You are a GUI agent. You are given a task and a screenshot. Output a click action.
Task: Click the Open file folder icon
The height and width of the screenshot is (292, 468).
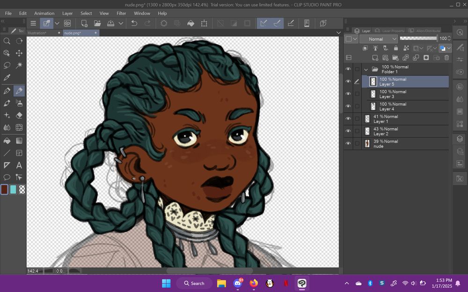tap(97, 23)
